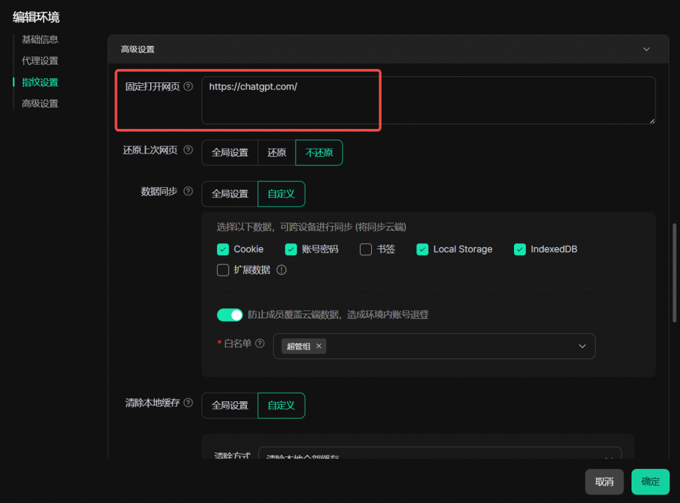The image size is (680, 503).
Task: Click help icon next to 固定打开网页
Action: click(188, 86)
